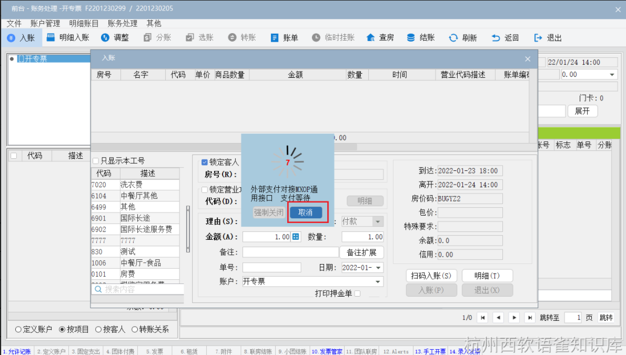
Task: Enable 打印押金单 checkbox
Action: click(x=357, y=293)
